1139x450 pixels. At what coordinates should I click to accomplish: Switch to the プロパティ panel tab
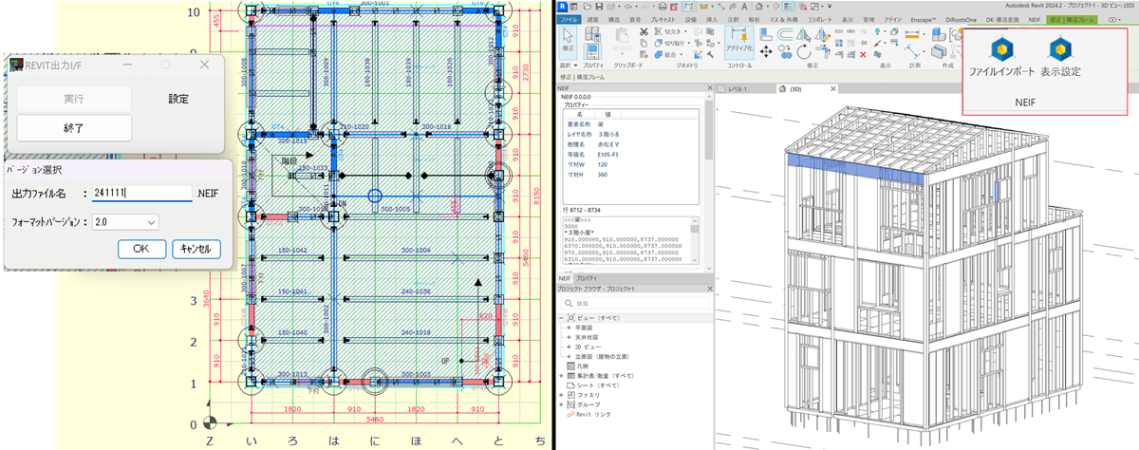coord(587,277)
